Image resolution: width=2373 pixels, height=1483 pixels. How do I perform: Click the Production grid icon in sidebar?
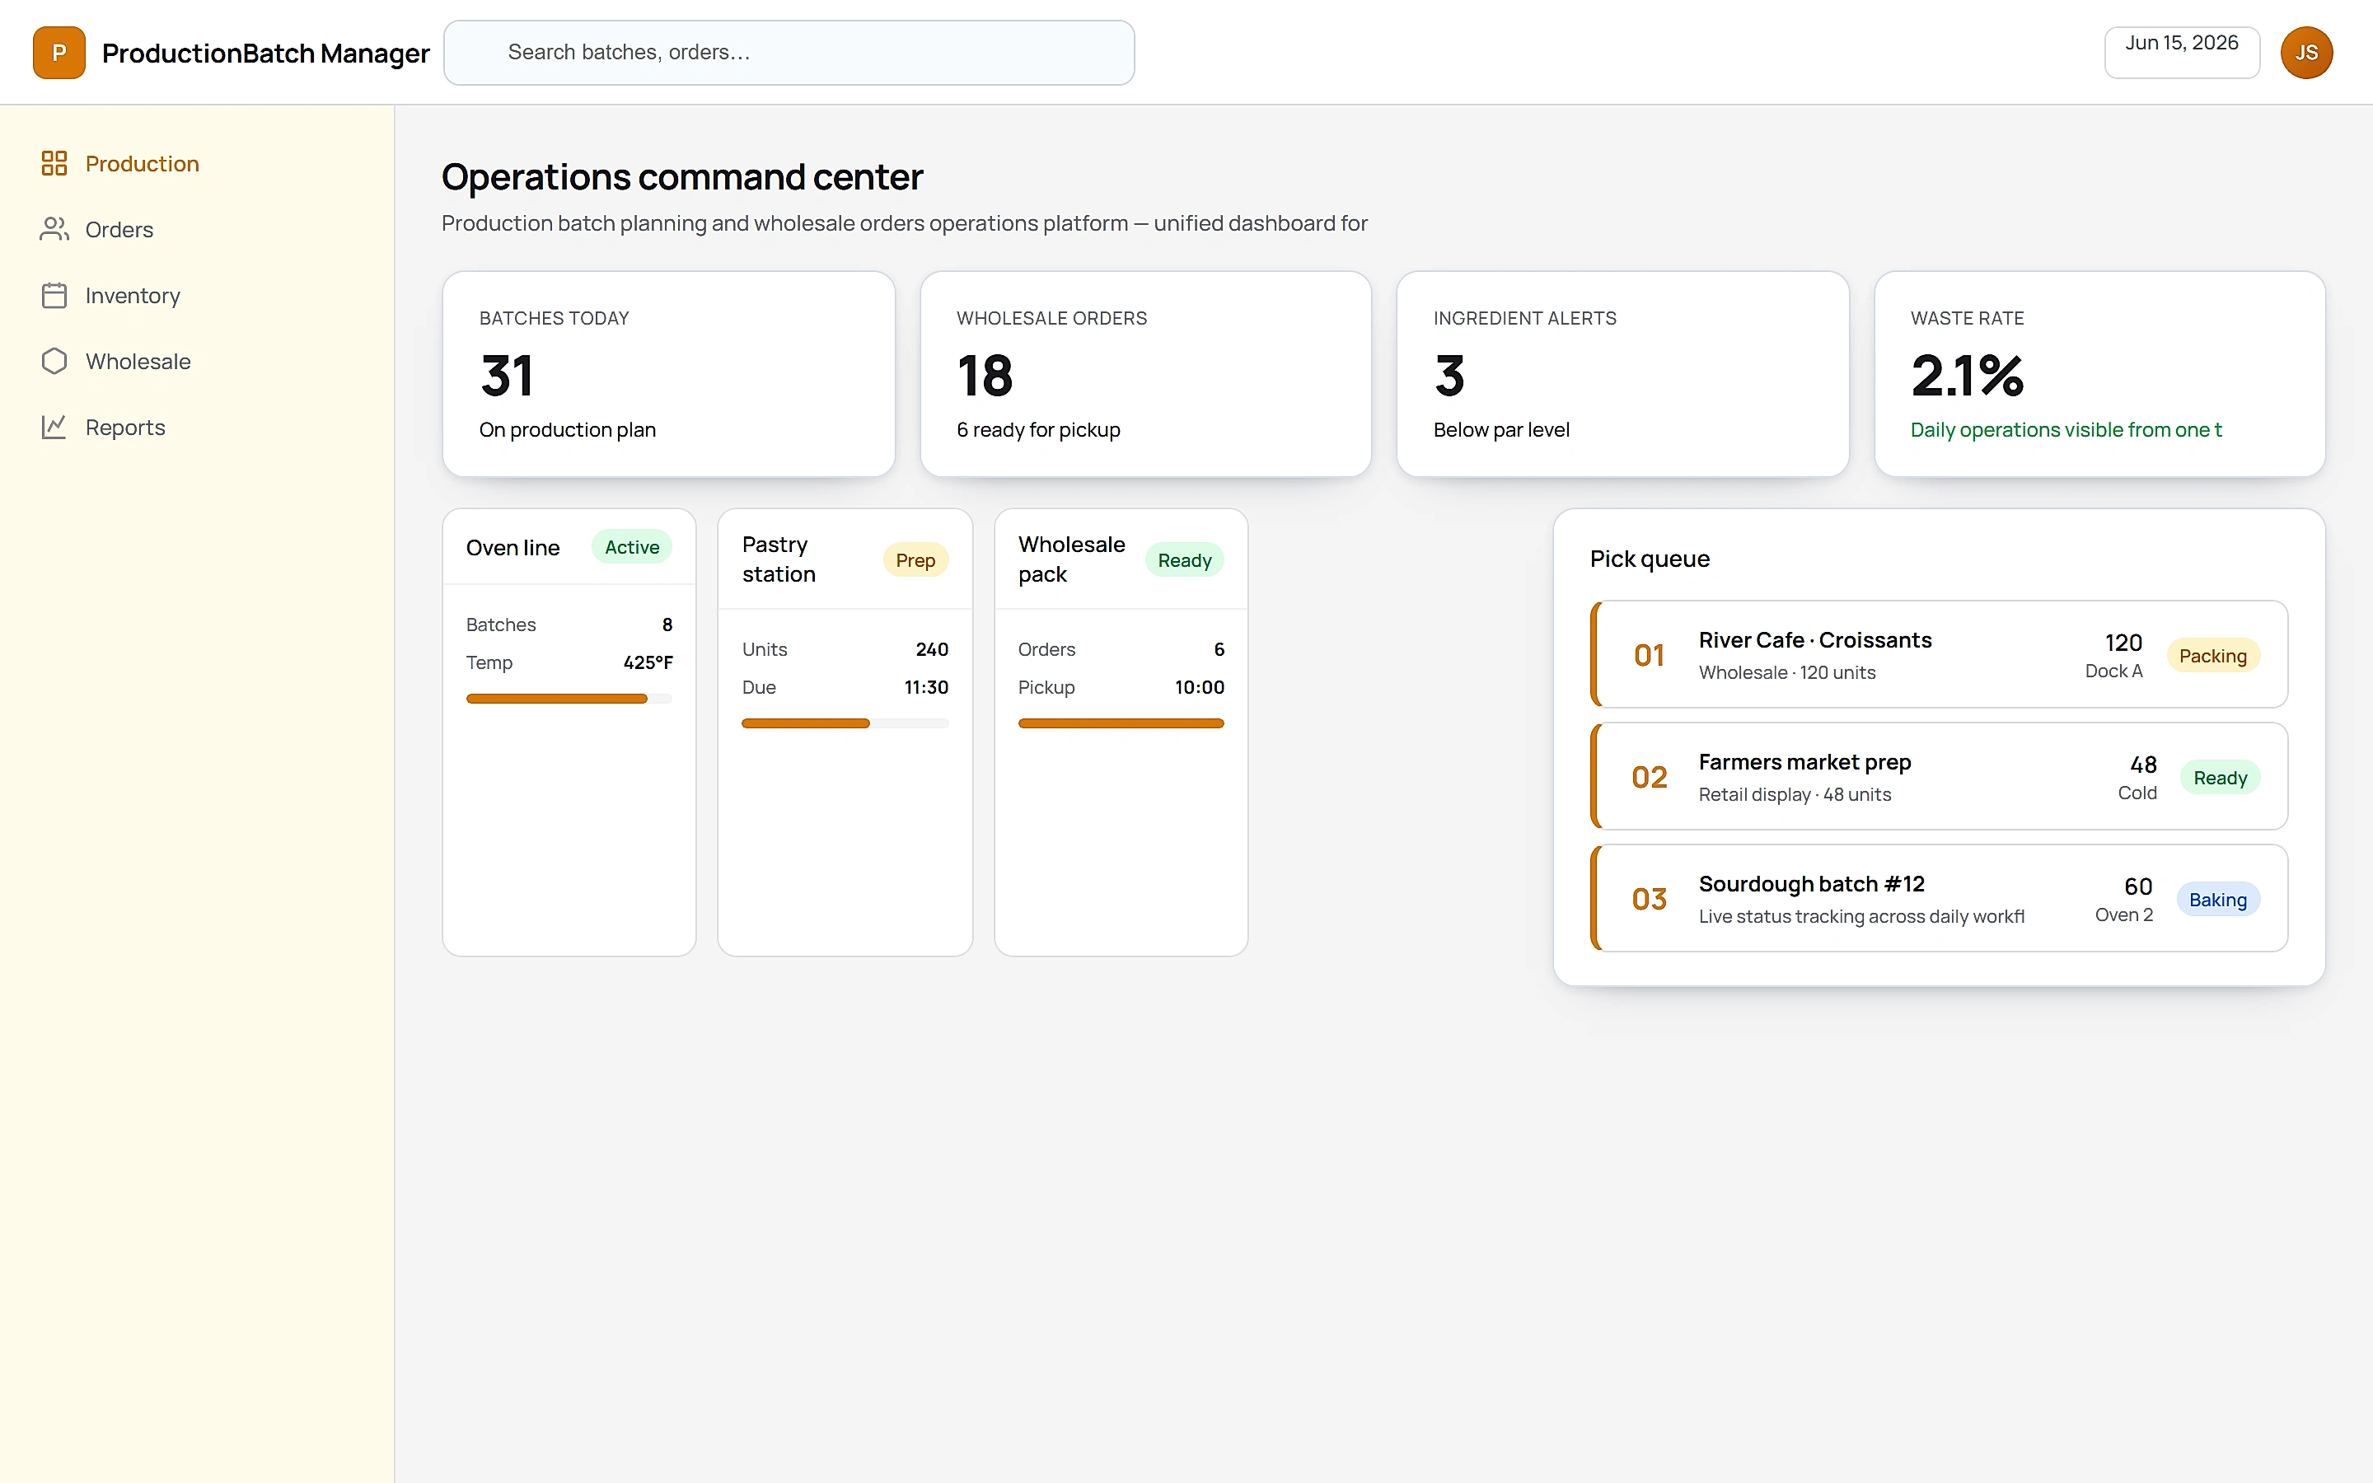click(x=54, y=164)
